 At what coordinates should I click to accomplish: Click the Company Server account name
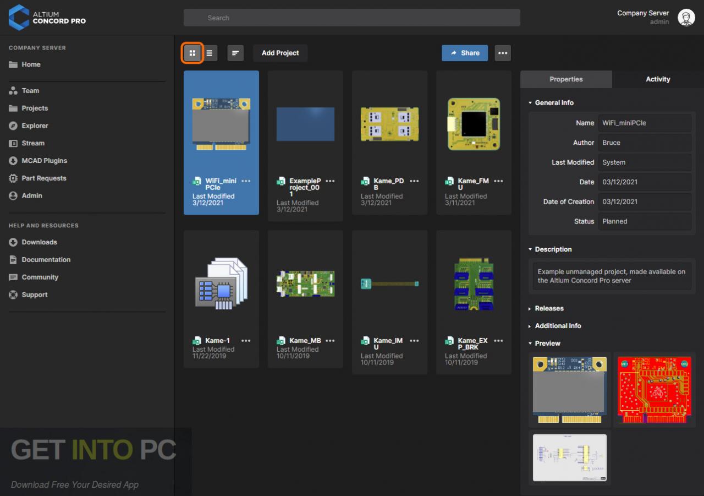pos(643,13)
